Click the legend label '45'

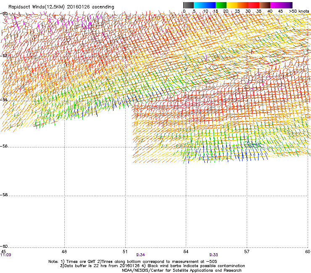coord(280,11)
